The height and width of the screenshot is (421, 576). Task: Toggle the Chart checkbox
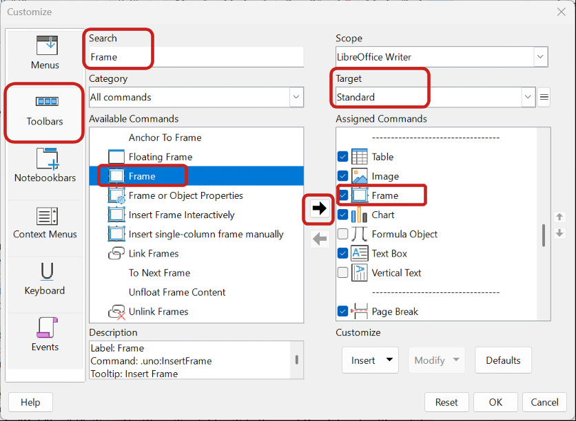click(x=342, y=215)
